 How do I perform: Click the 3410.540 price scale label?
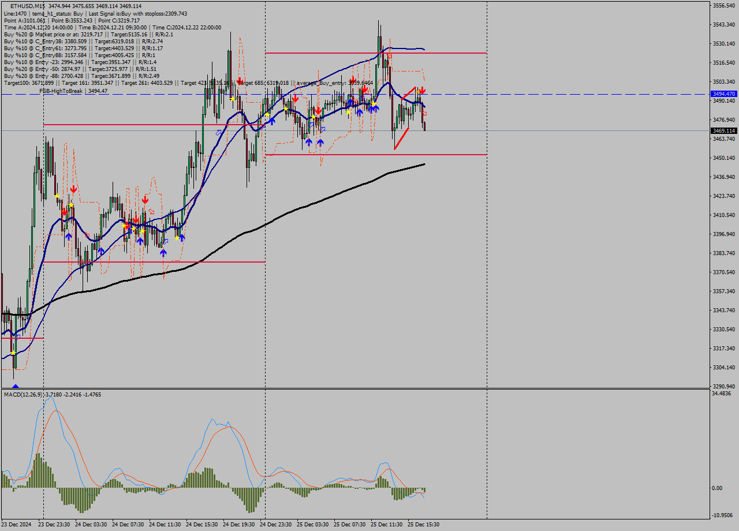tap(724, 215)
